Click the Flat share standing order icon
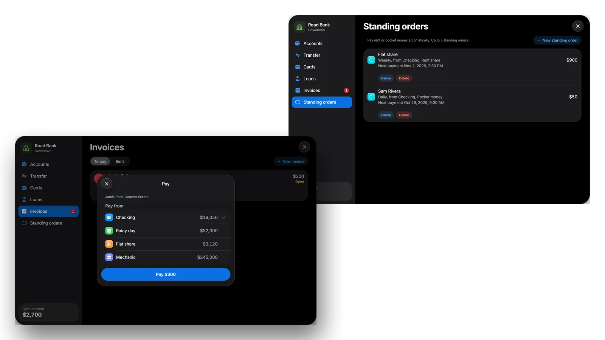Image resolution: width=605 pixels, height=340 pixels. 371,60
